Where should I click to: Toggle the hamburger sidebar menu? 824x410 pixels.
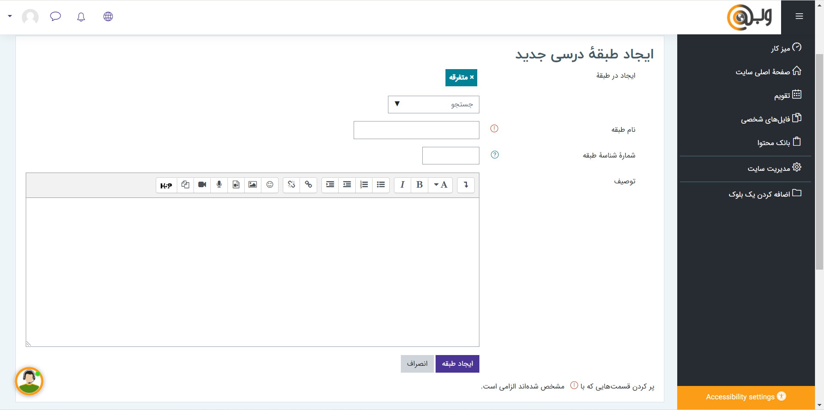pos(799,16)
